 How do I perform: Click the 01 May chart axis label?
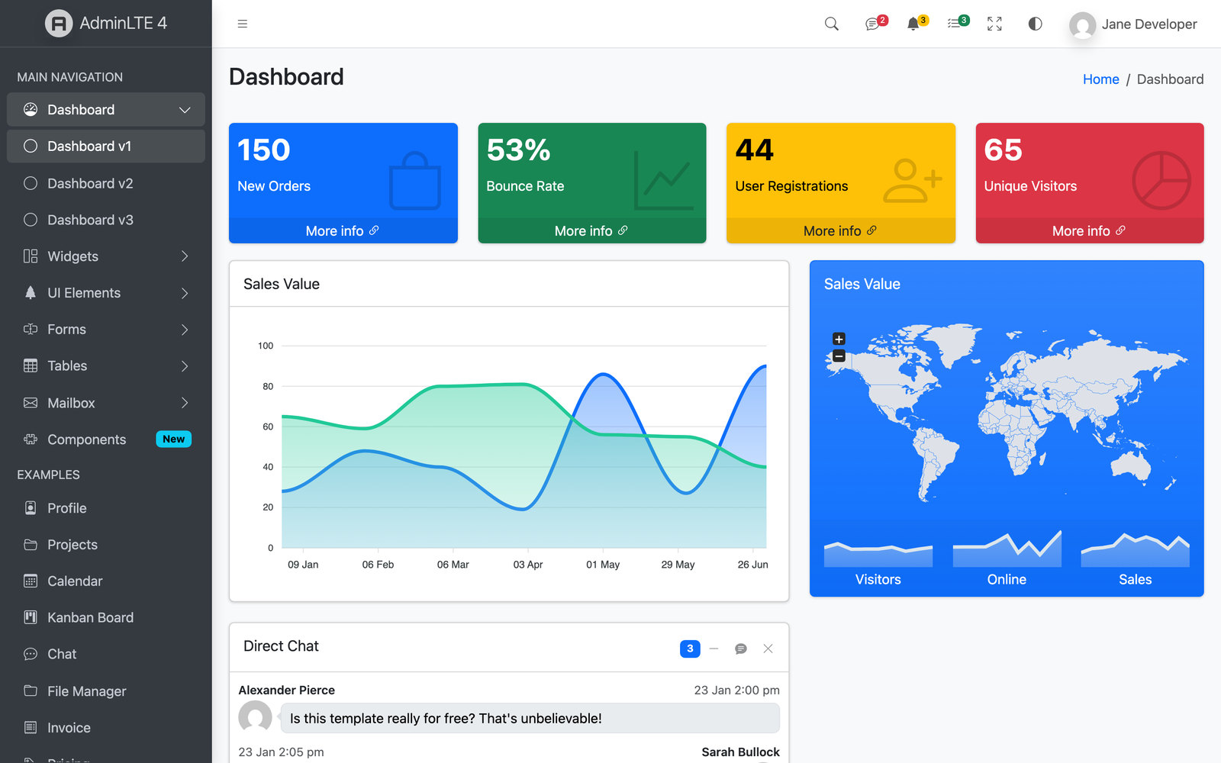pyautogui.click(x=603, y=565)
